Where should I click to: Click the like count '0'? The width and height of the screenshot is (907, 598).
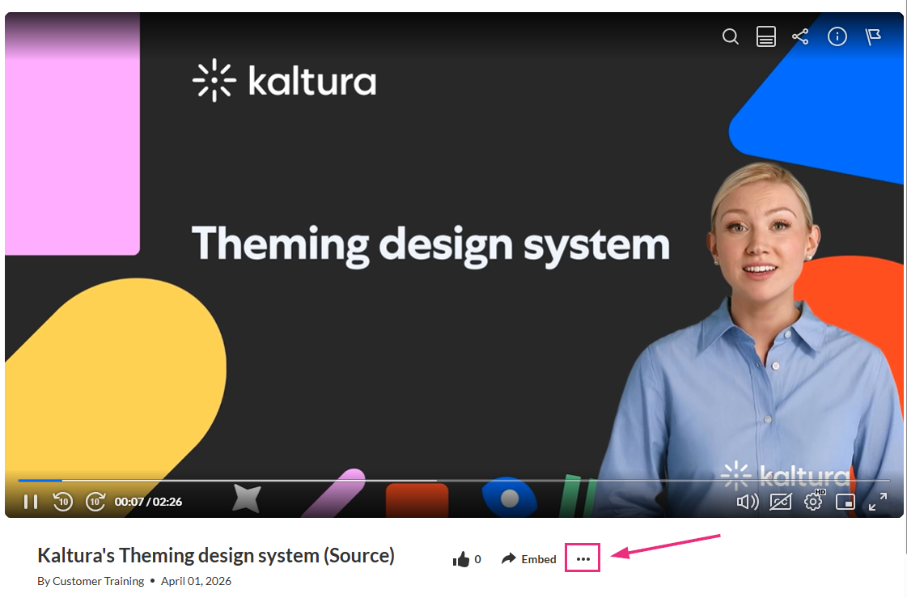point(478,559)
